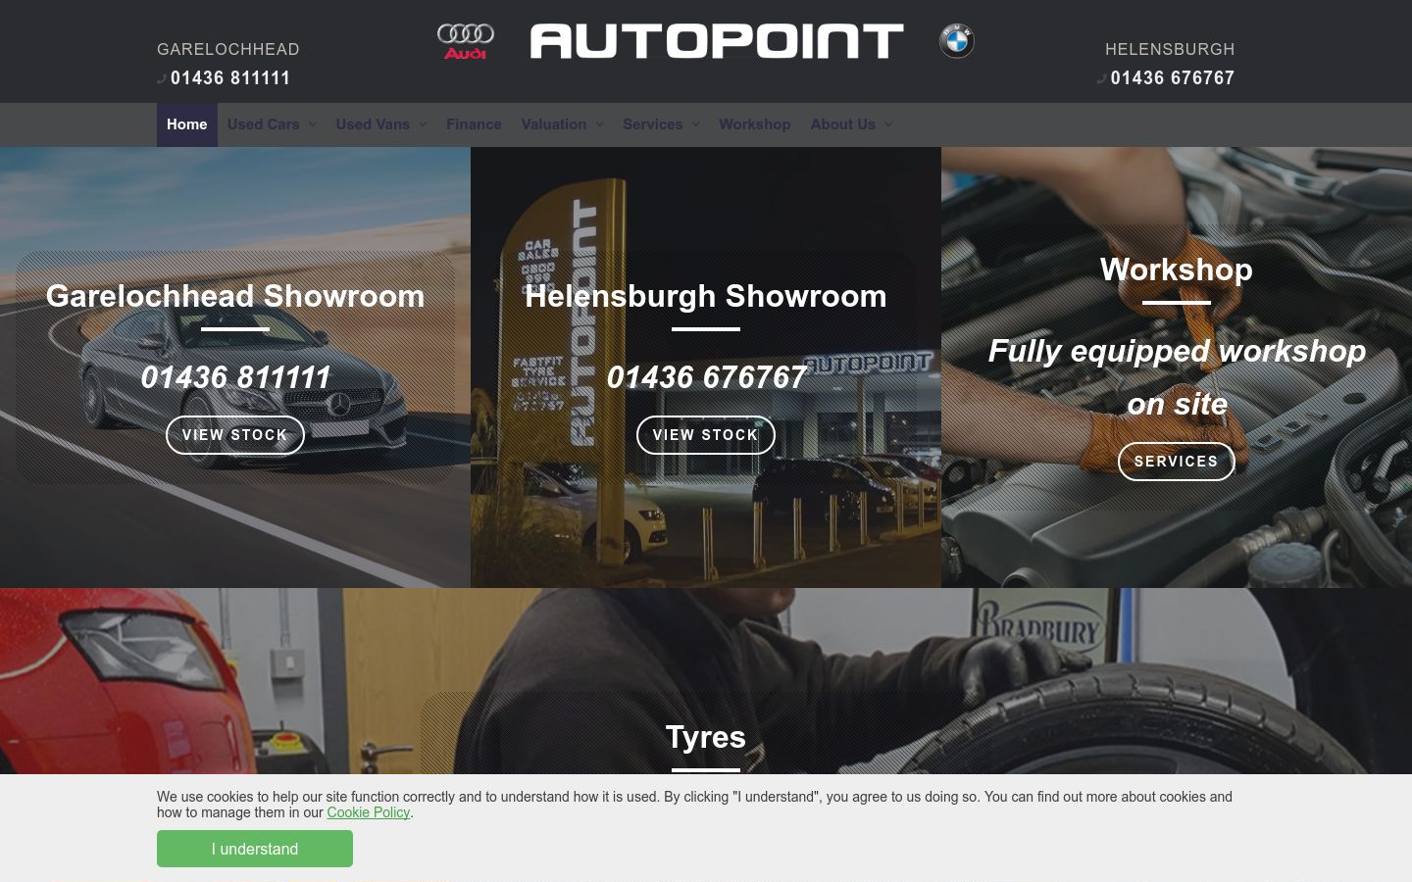This screenshot has width=1412, height=882.
Task: Expand the Used Vans dropdown arrow
Action: click(423, 124)
